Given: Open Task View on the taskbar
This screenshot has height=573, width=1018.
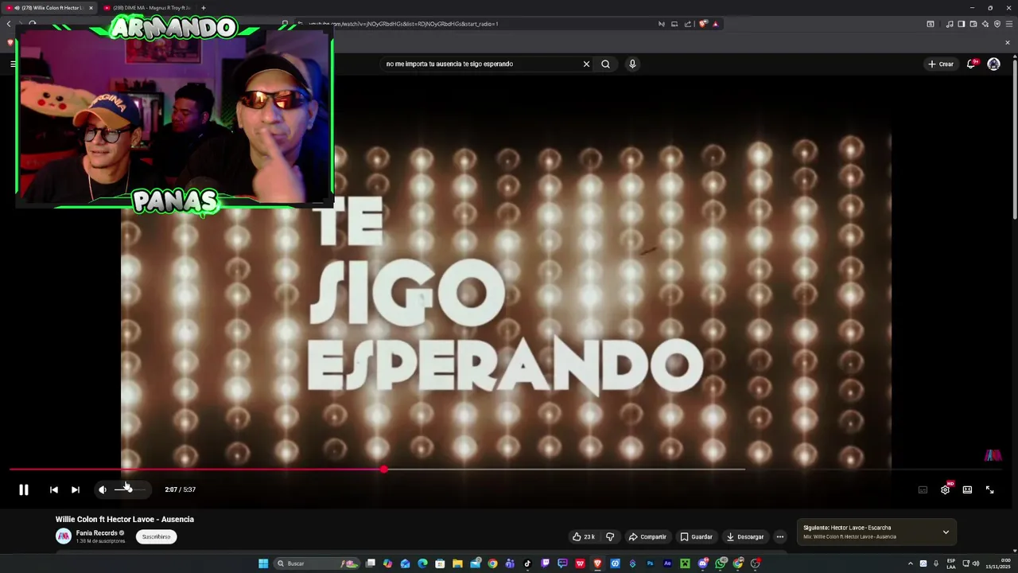Looking at the screenshot, I should (371, 563).
